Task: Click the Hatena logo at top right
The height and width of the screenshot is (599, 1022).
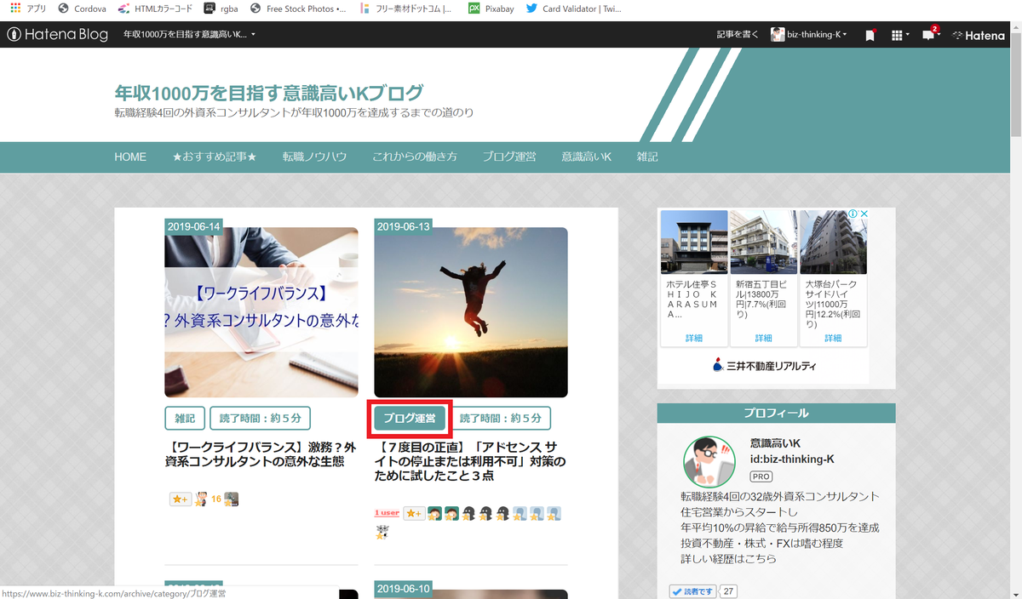Action: (978, 35)
